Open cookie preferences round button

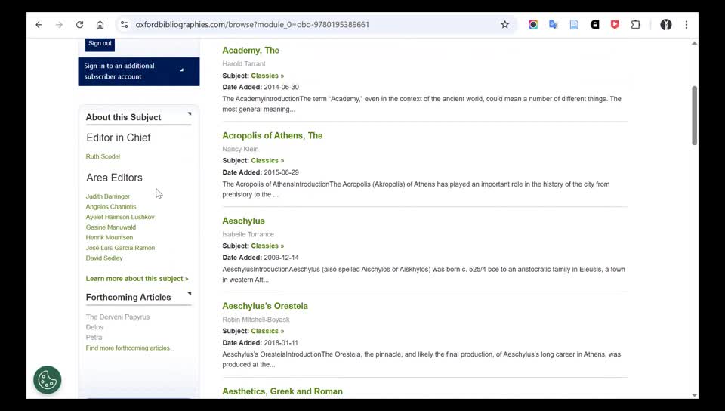coord(47,380)
